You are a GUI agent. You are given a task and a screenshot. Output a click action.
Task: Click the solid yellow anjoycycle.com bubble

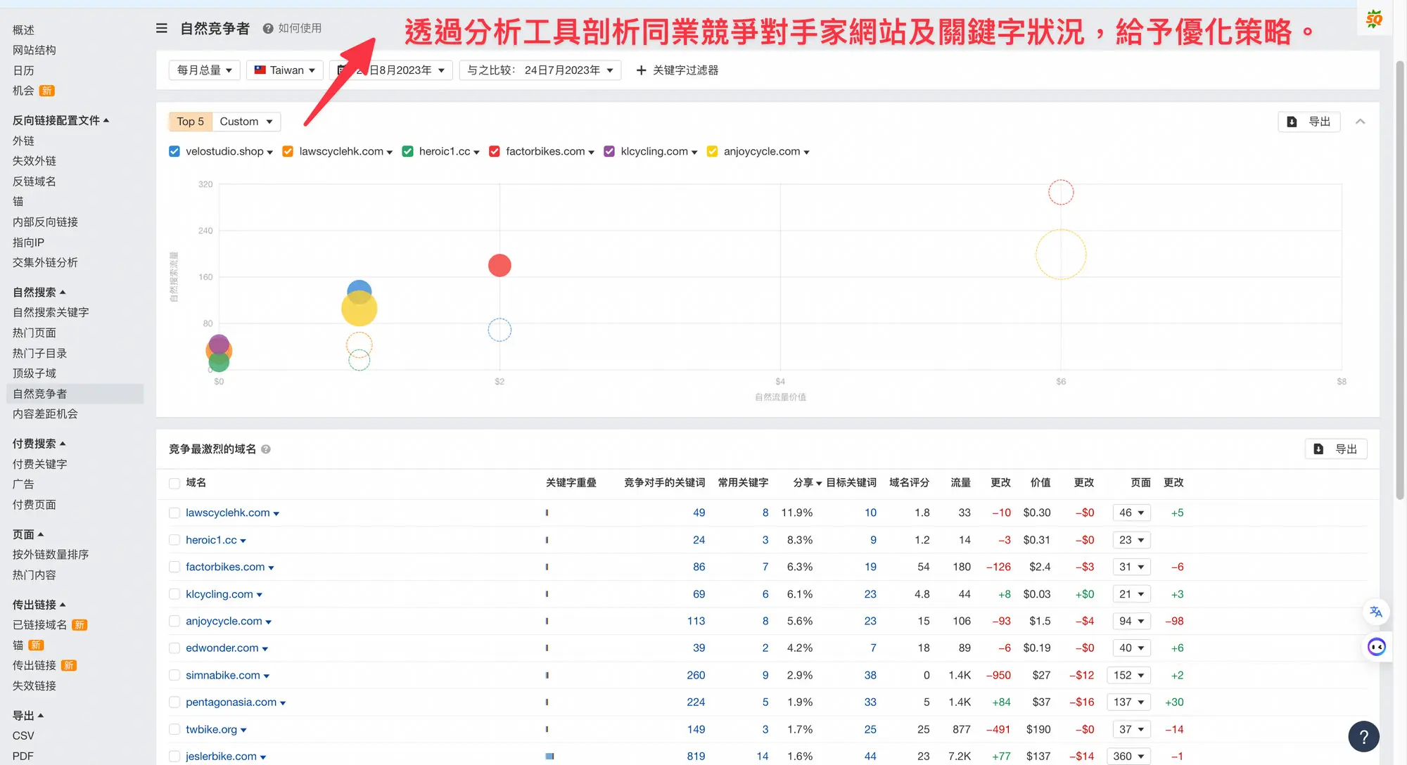click(359, 309)
